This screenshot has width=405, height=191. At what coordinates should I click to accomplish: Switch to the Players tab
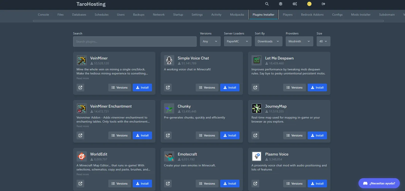tap(288, 15)
